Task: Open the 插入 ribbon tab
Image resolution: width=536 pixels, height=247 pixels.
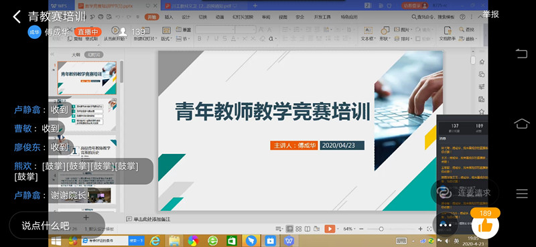Action: pos(169,17)
